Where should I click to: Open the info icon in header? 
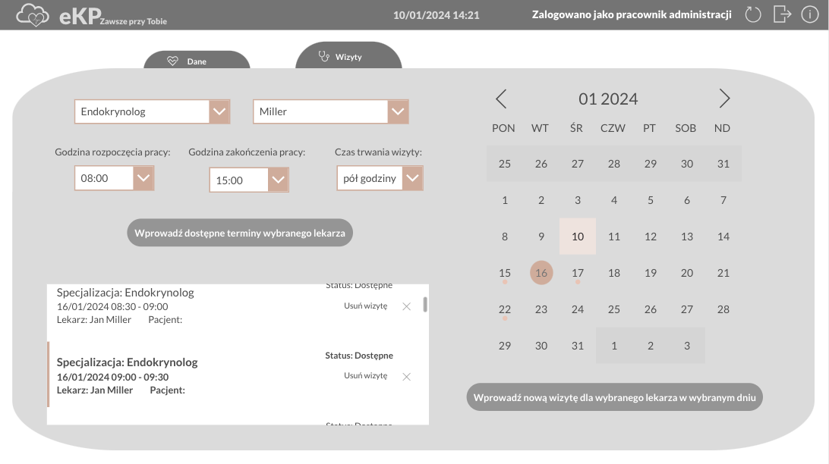[x=810, y=14]
